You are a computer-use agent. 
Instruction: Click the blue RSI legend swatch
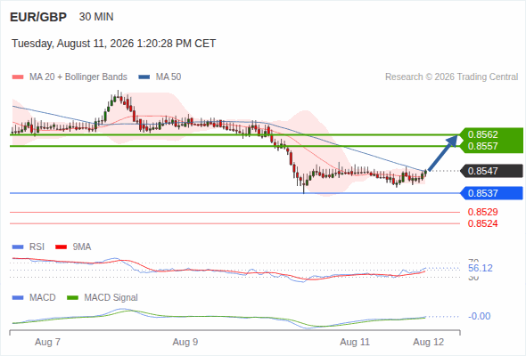coord(18,247)
